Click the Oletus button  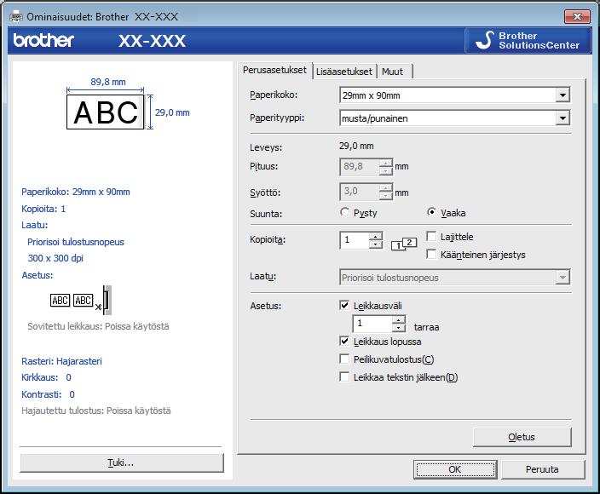pyautogui.click(x=522, y=437)
